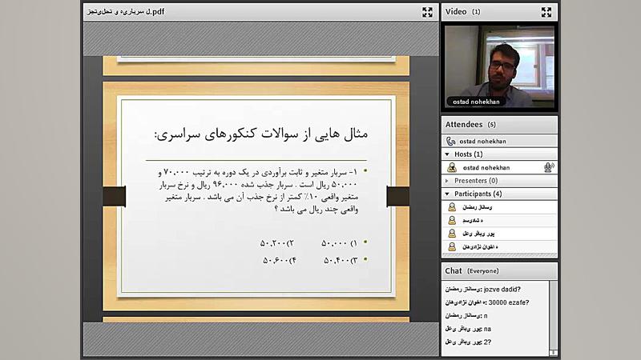Click first participant's avatar icon
Viewport: 641px width, 360px height.
pyautogui.click(x=452, y=207)
